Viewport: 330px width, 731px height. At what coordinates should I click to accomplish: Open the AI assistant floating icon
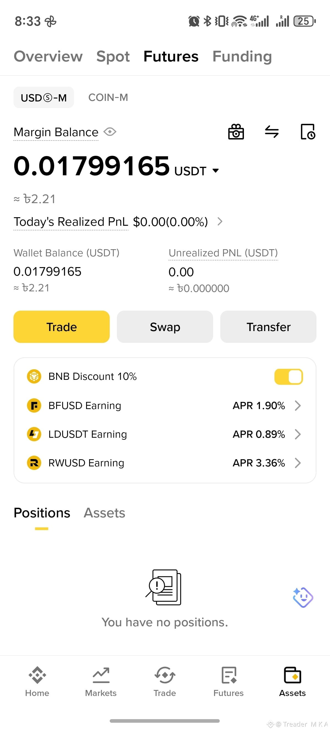click(303, 597)
